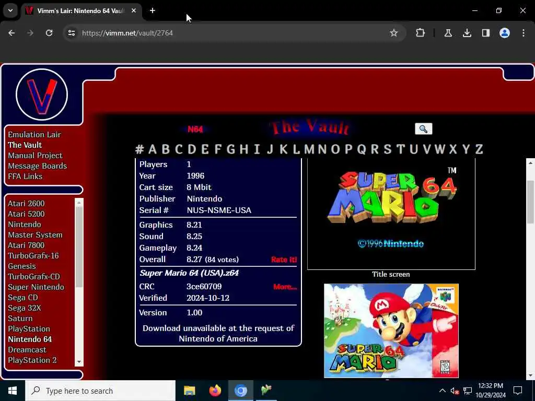The width and height of the screenshot is (535, 401).
Task: Click the More... link beside CRC
Action: click(x=285, y=287)
